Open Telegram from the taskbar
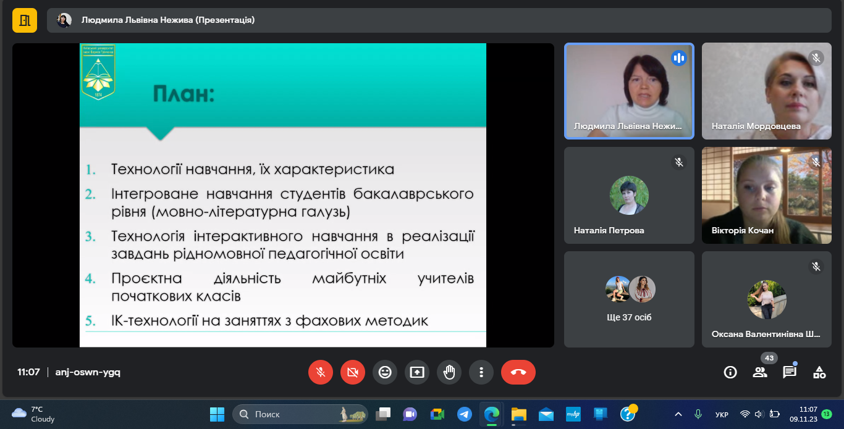Viewport: 844px width, 429px height. (x=465, y=414)
